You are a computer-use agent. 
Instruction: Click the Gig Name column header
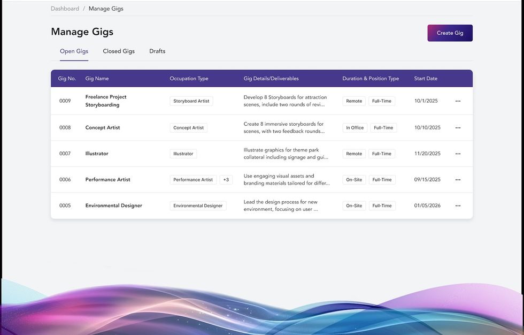coord(96,78)
